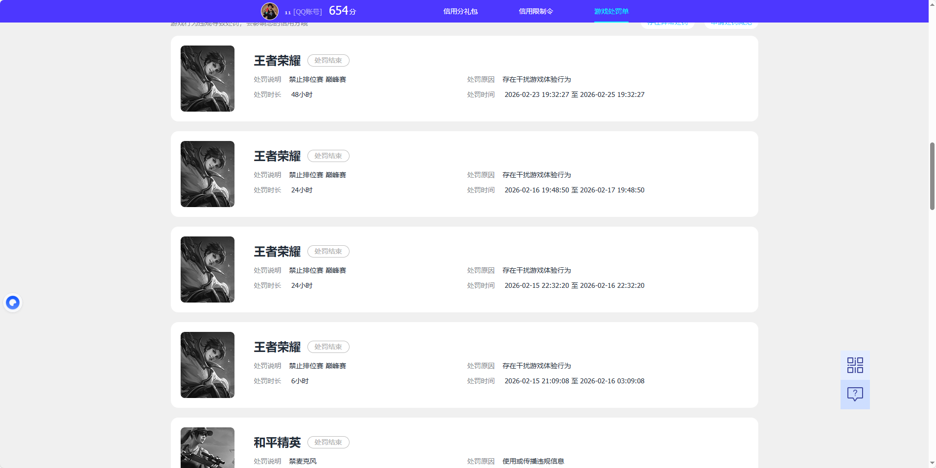This screenshot has width=936, height=468.
Task: Click 处罚结束 next to 和平精英
Action: tap(328, 442)
